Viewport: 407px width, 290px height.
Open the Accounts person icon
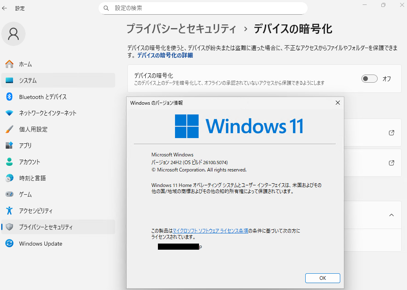[9, 162]
